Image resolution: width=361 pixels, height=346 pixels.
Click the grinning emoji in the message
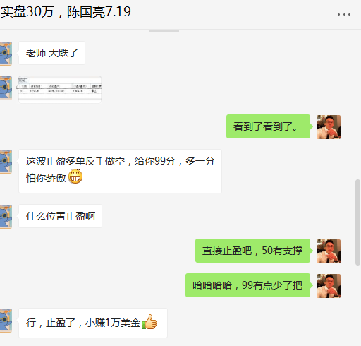coord(75,177)
